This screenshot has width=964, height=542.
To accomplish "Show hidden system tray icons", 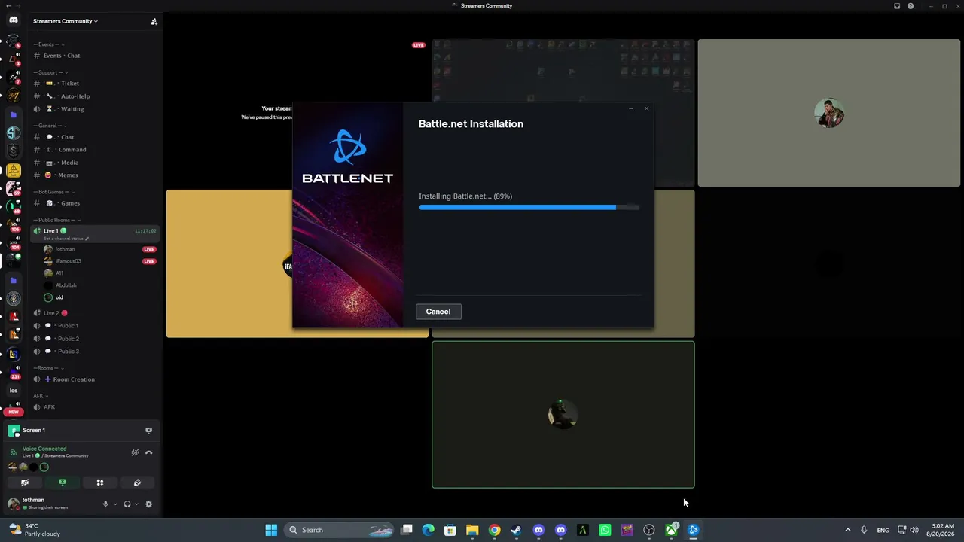I will 847,530.
